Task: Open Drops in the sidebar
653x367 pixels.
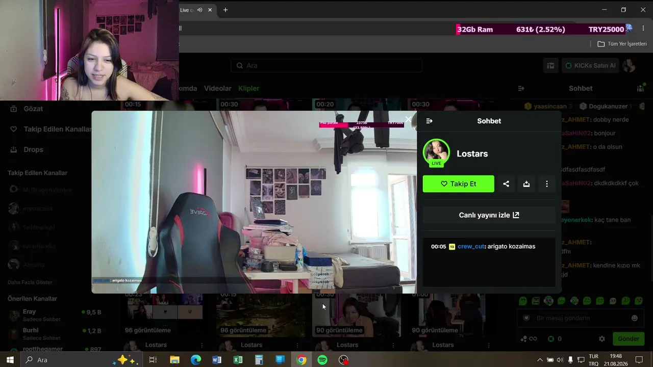Action: point(33,149)
